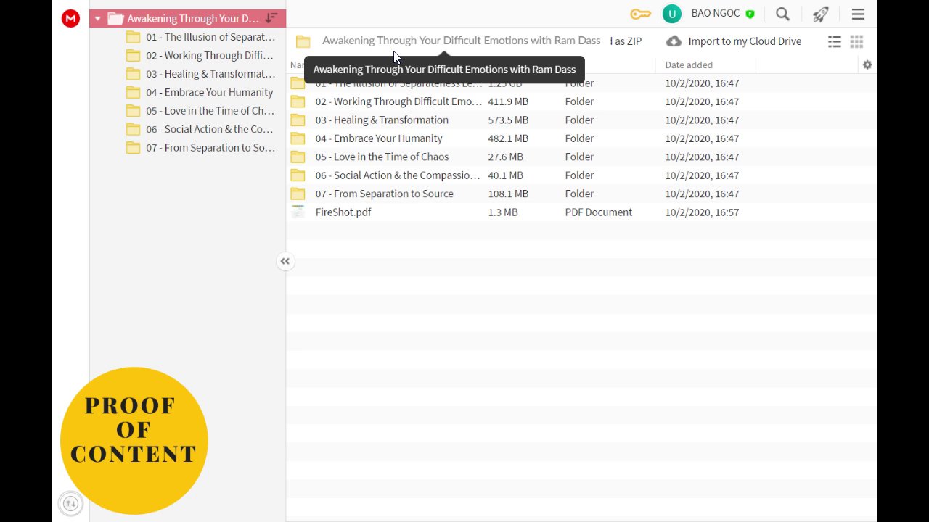Click breadcrumb Awakening Through Your Difficult Emotions
929x522 pixels.
pos(462,41)
